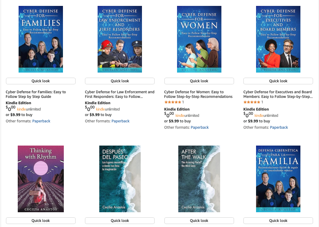Open Quick look for Executives and Board Members
This screenshot has height=227, width=319.
(278, 81)
